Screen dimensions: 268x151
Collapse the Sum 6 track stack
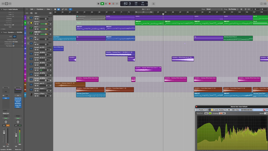pyautogui.click(x=28, y=23)
